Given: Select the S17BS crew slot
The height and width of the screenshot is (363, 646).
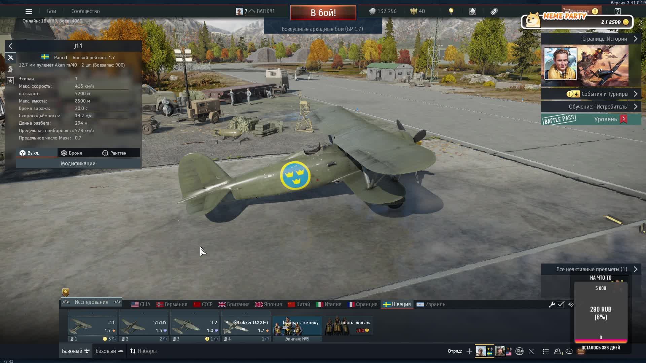Looking at the screenshot, I should (x=144, y=326).
